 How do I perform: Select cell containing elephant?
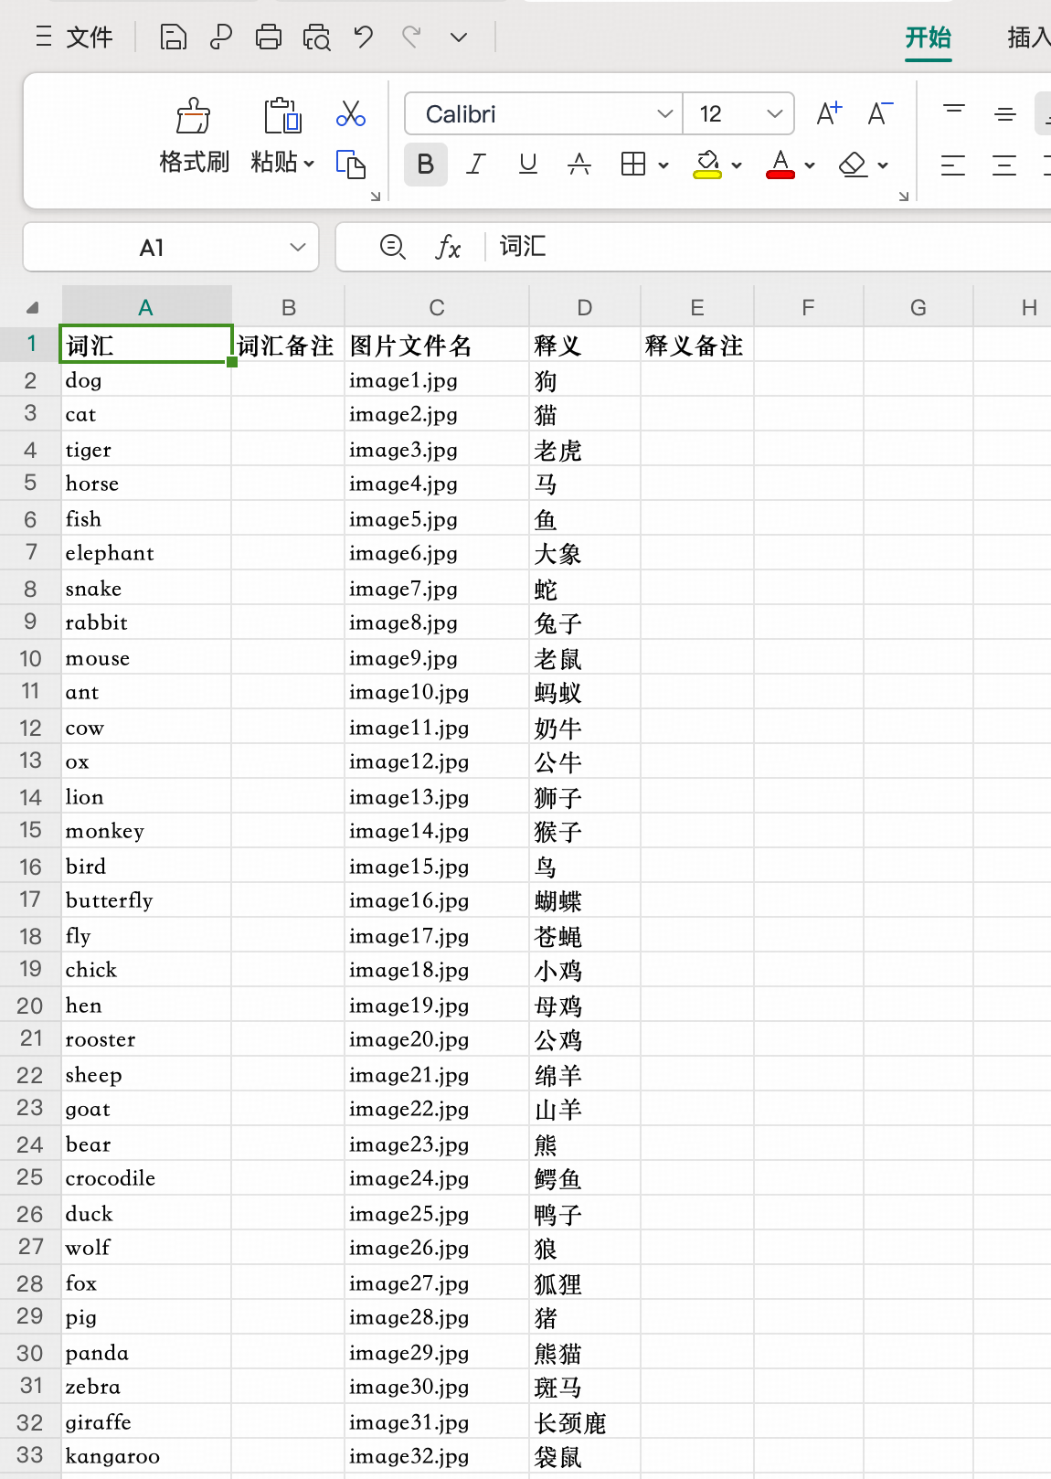coord(145,553)
